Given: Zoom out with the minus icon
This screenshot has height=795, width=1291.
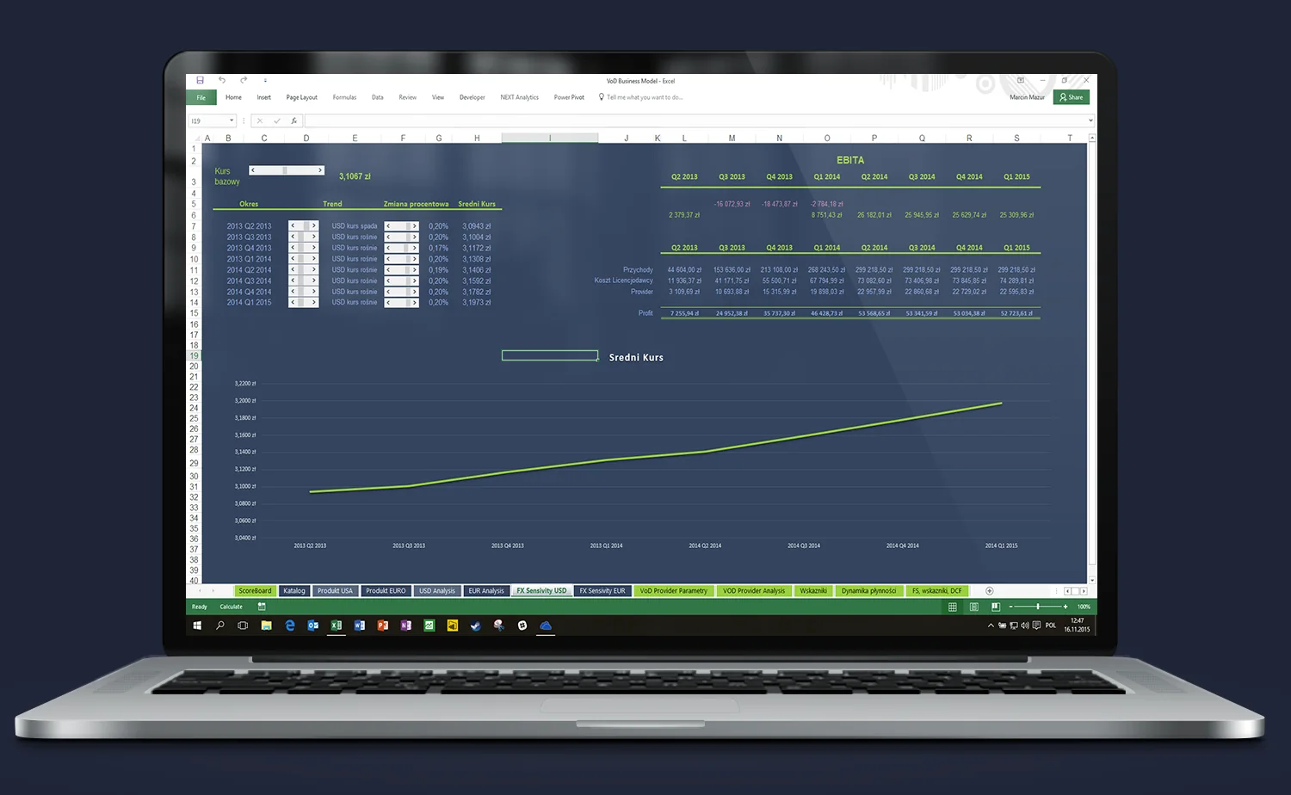Looking at the screenshot, I should [1010, 607].
